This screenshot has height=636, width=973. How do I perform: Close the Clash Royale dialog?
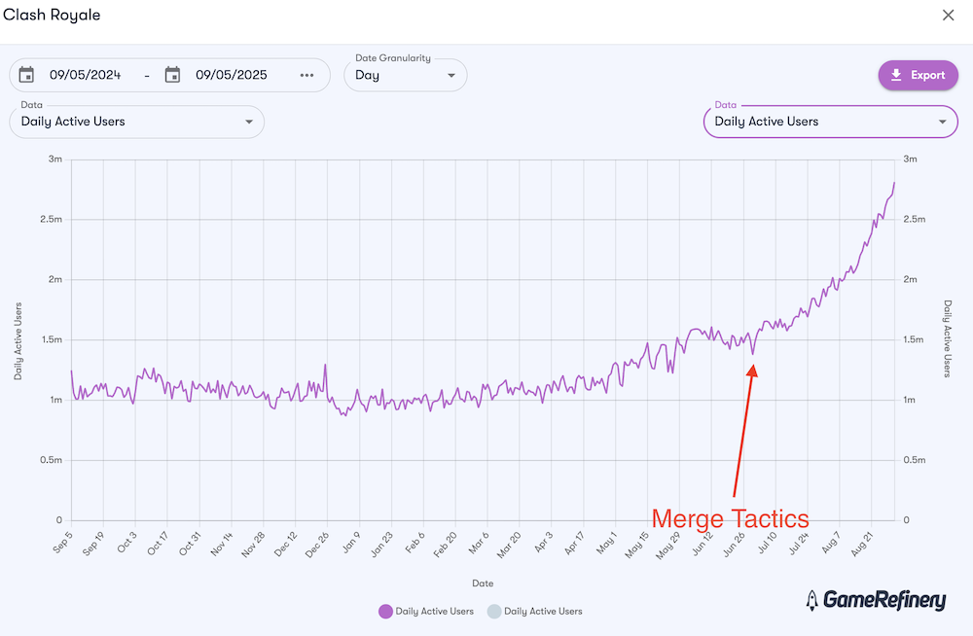click(948, 15)
